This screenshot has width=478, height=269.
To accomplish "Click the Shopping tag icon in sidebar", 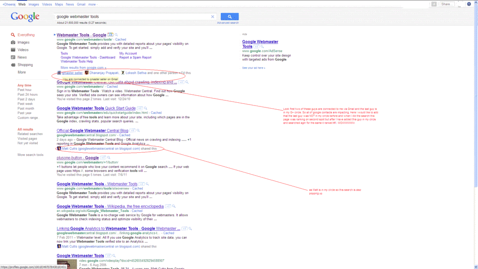I will pos(13,64).
